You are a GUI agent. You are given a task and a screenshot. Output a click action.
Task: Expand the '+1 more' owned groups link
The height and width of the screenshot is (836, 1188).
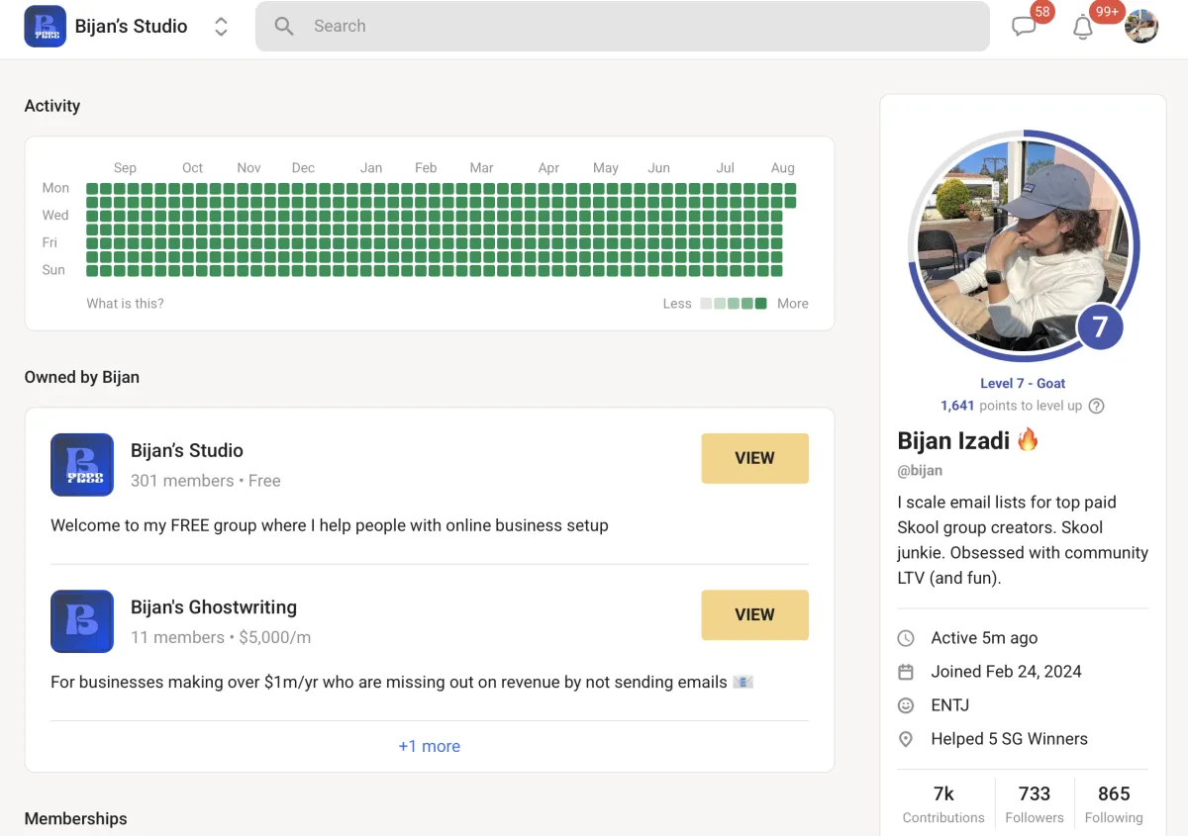[x=430, y=746]
